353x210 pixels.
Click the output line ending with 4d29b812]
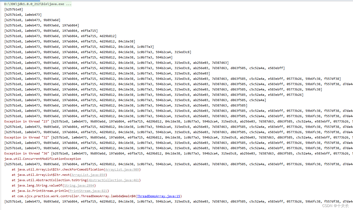click(x=60, y=36)
